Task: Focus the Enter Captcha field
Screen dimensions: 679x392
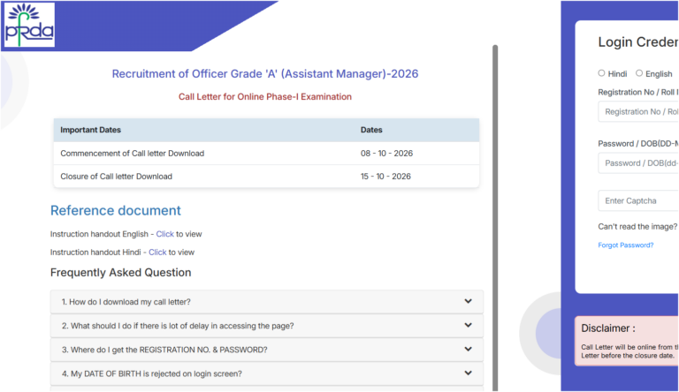Action: 638,200
